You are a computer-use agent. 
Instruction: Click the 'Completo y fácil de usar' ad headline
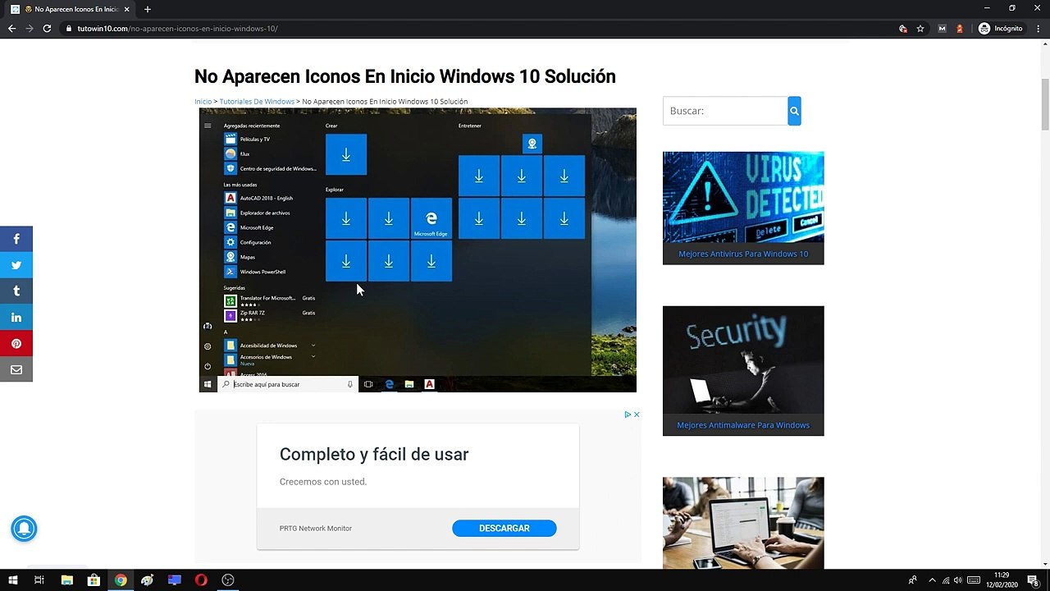tap(374, 454)
